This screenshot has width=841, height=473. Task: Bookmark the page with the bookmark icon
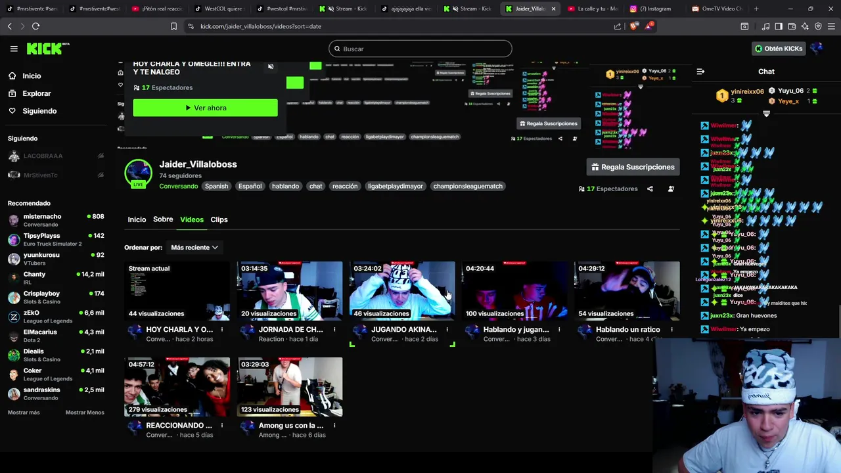coord(173,26)
